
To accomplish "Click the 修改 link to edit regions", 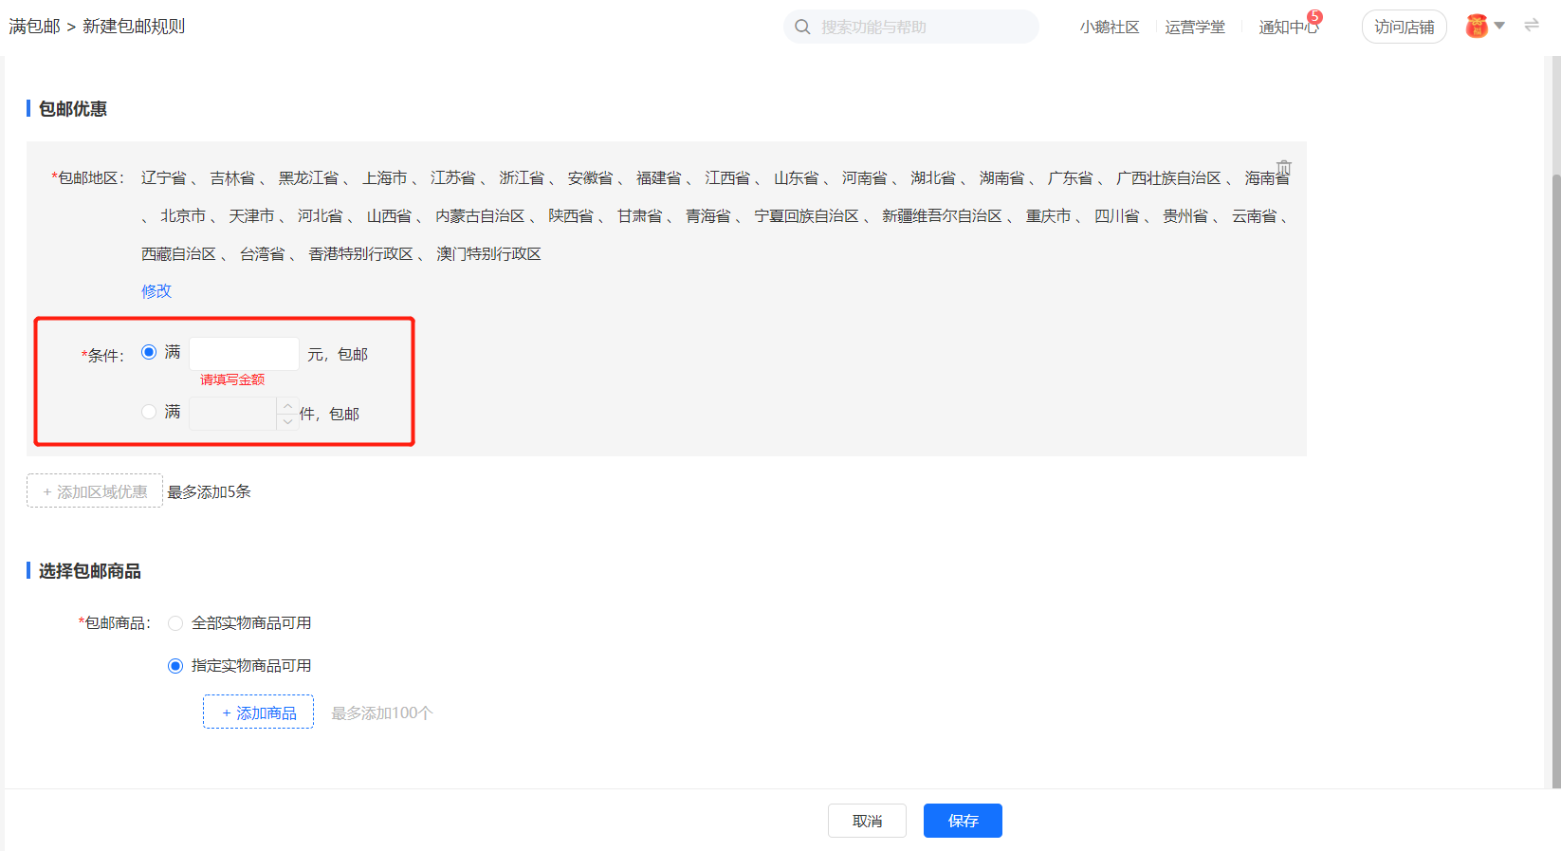I will coord(156,291).
